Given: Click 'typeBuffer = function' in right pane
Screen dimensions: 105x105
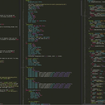Looking at the screenshot, I should (97, 51).
